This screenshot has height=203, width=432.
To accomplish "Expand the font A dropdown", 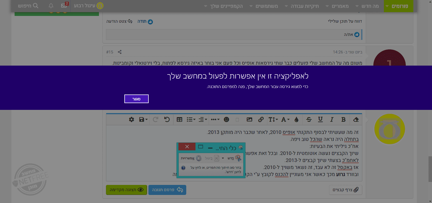I will click(285, 119).
